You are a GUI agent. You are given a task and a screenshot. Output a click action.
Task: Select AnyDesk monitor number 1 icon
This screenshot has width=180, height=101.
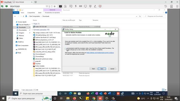60,6
